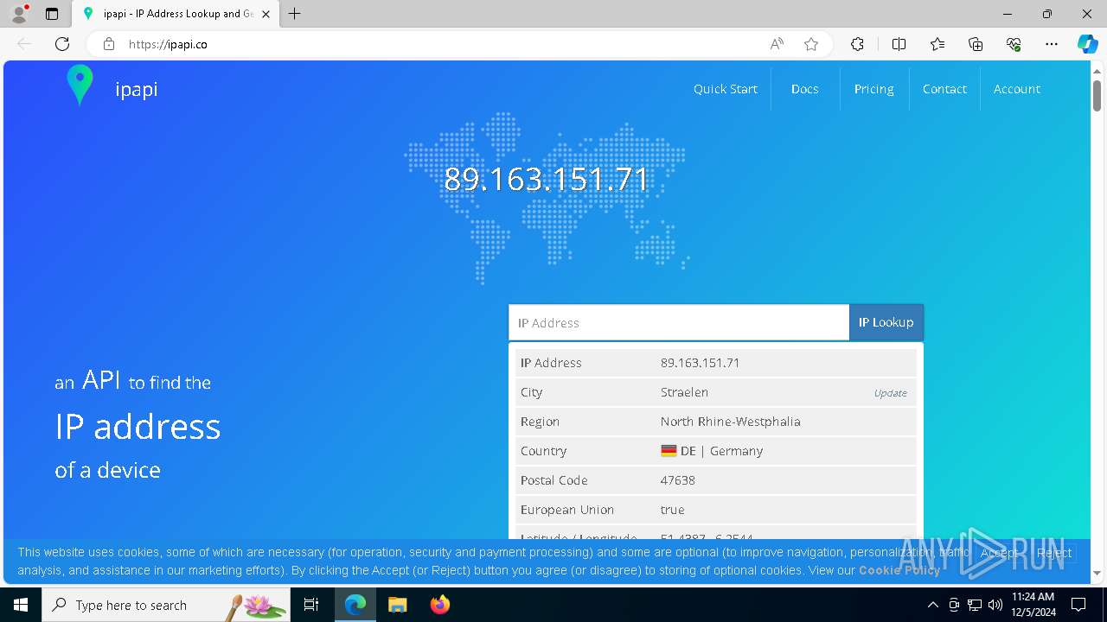This screenshot has height=622, width=1107.
Task: Add this page to favorites
Action: [811, 44]
